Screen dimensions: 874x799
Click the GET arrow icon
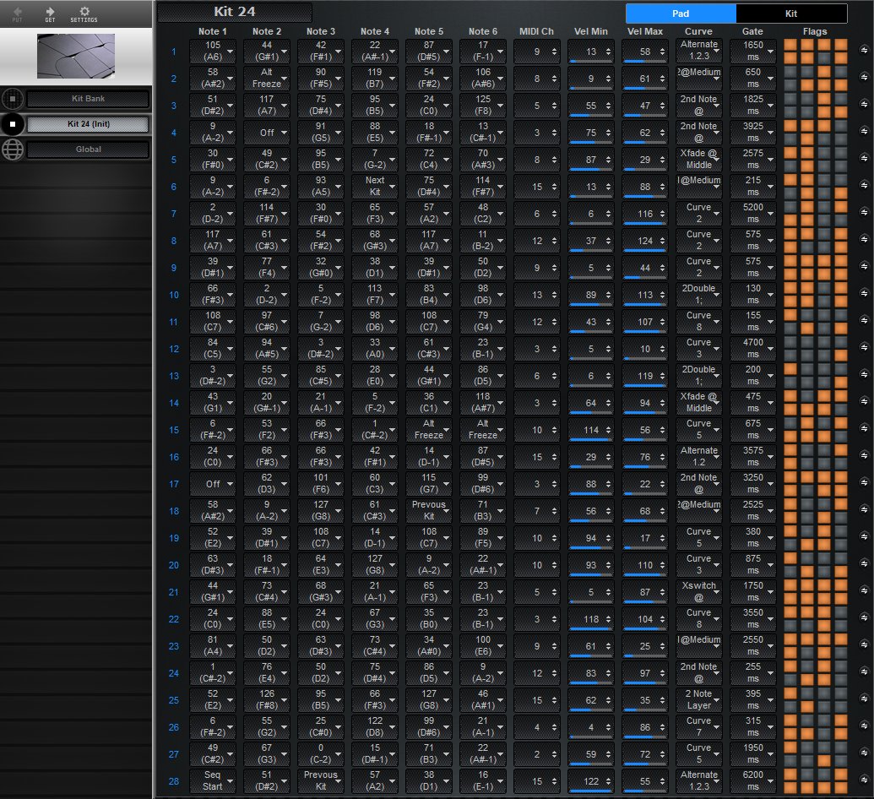tap(50, 12)
